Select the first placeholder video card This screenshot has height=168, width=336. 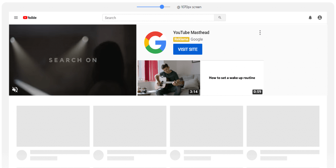(x=53, y=126)
